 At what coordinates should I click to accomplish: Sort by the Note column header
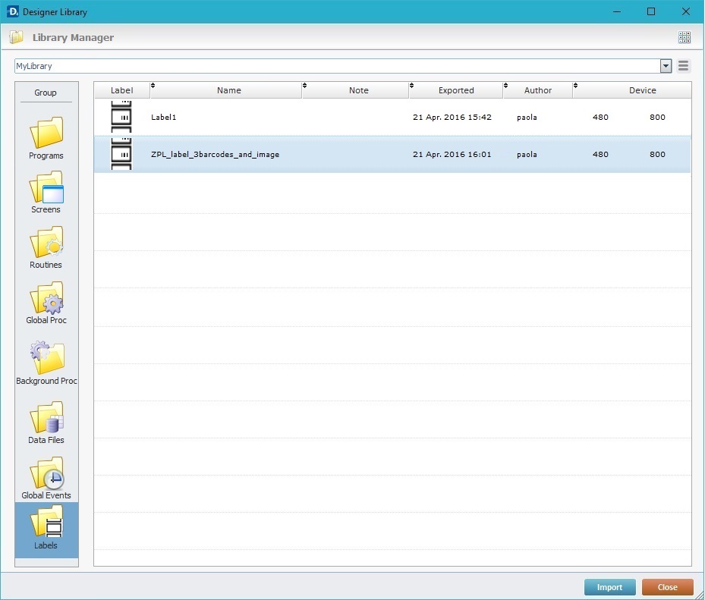coord(358,90)
